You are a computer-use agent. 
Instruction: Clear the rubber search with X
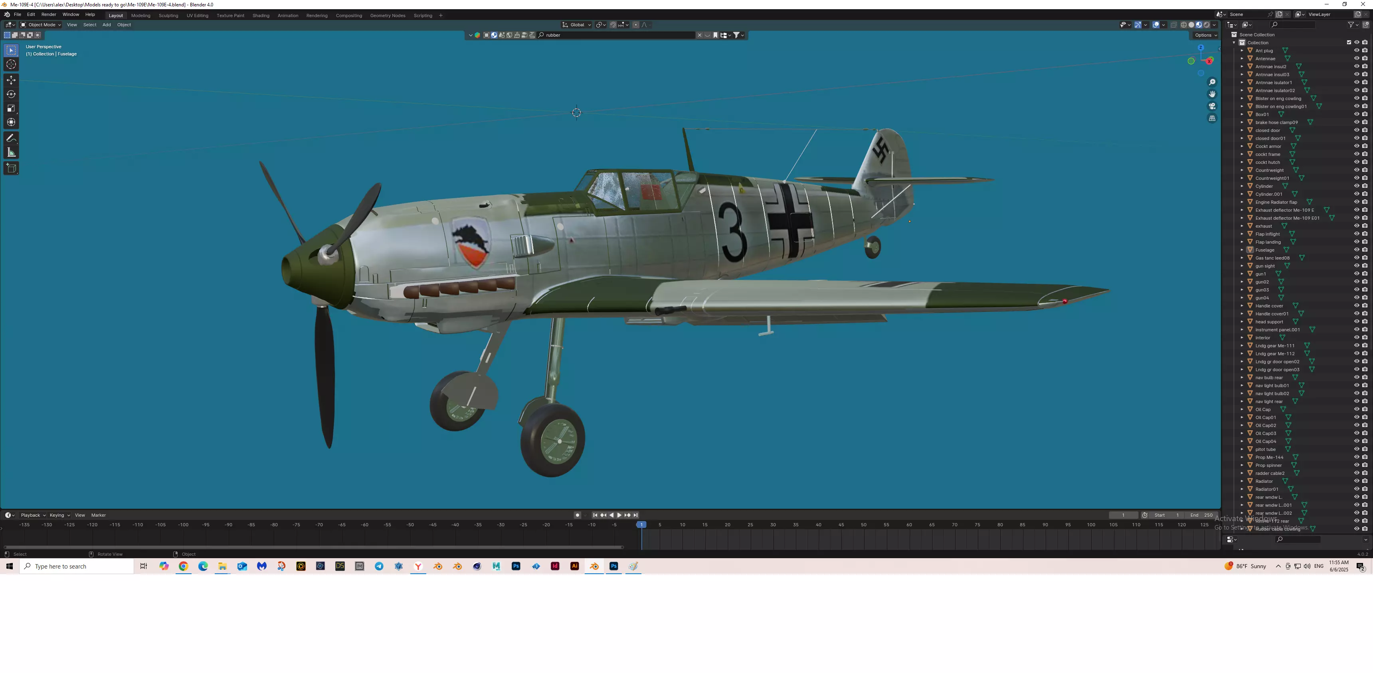click(700, 35)
